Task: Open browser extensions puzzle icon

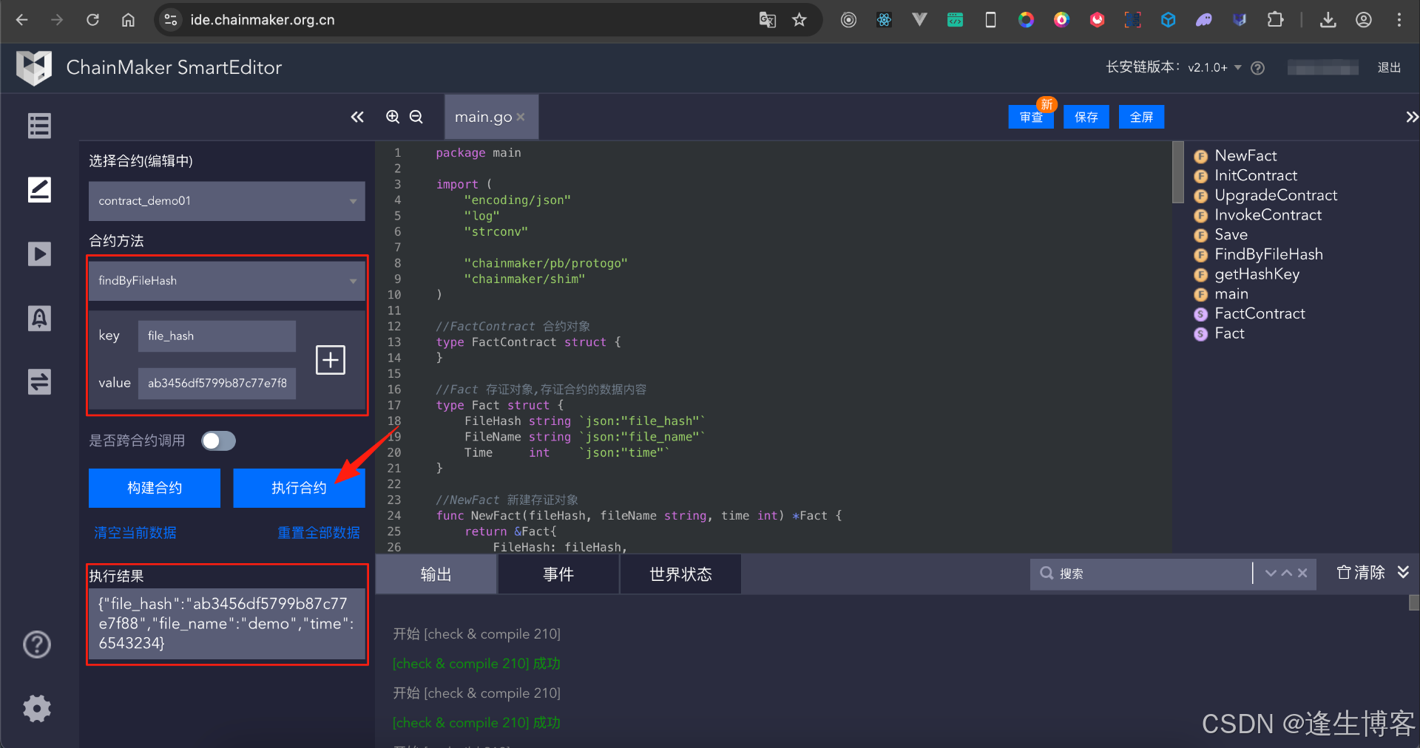Action: coord(1275,20)
